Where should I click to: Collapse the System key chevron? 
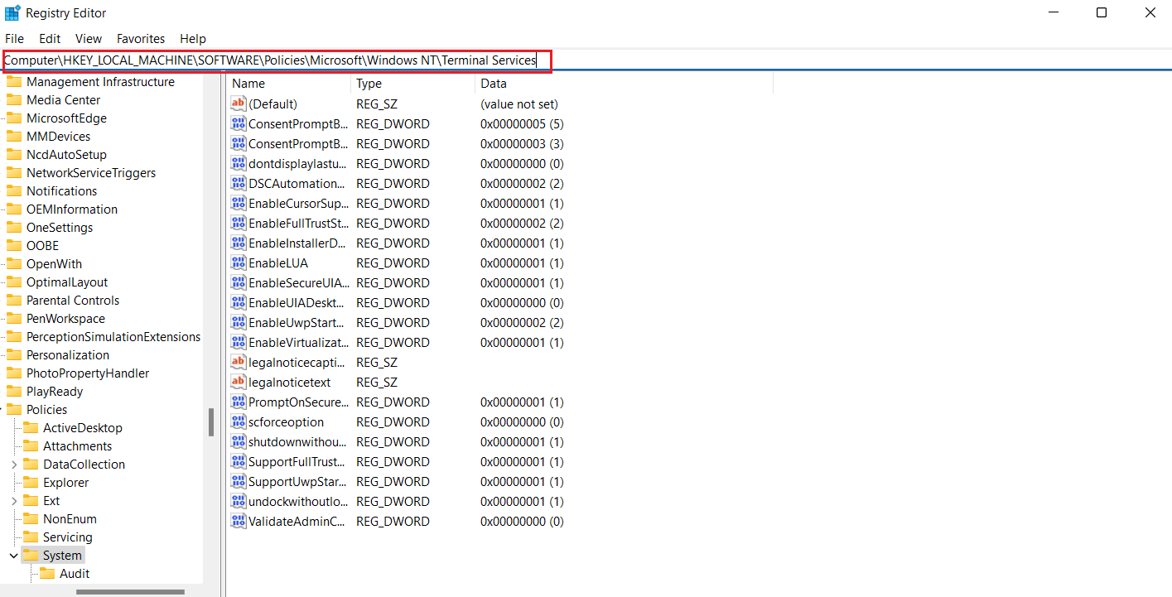pyautogui.click(x=14, y=556)
